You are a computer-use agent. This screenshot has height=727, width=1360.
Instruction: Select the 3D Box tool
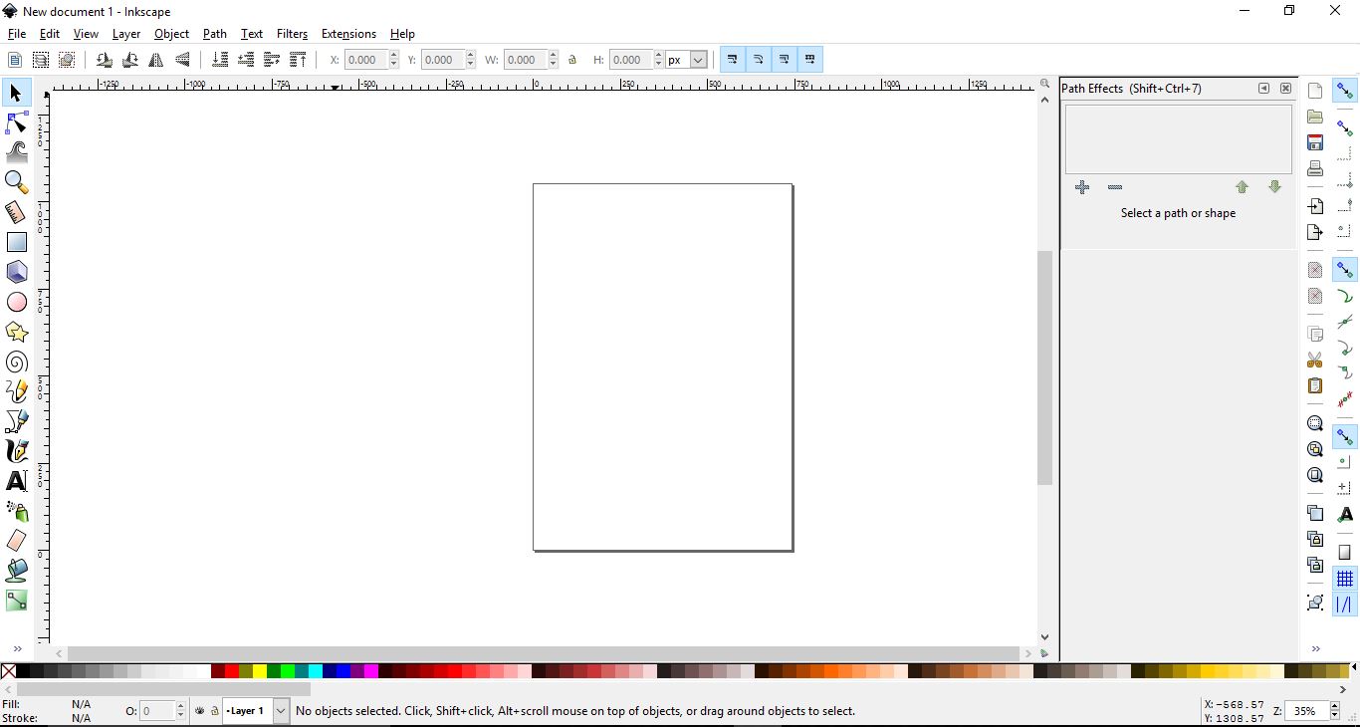tap(17, 272)
